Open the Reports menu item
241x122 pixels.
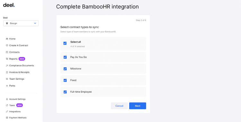13,59
